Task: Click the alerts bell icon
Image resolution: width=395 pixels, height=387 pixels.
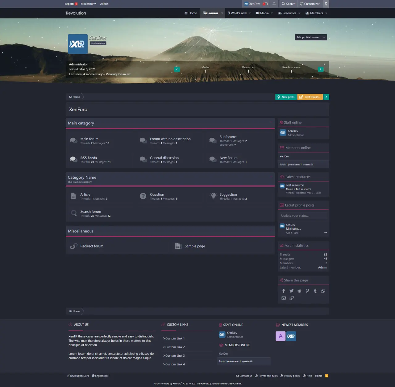Action: pos(274,4)
